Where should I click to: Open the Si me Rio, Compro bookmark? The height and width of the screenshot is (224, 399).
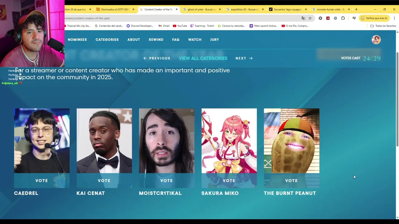(x=295, y=26)
